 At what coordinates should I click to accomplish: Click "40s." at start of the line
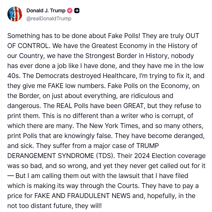click(13, 76)
